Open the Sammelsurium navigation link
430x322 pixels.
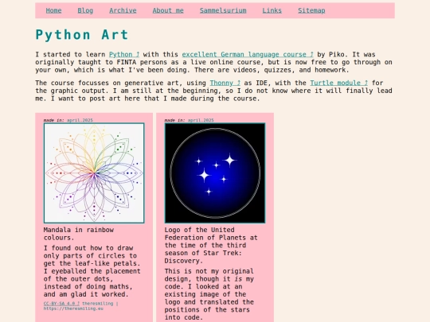223,10
